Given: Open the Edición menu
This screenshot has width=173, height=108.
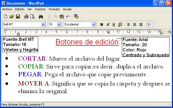Looking at the screenshot, I should 20,9.
